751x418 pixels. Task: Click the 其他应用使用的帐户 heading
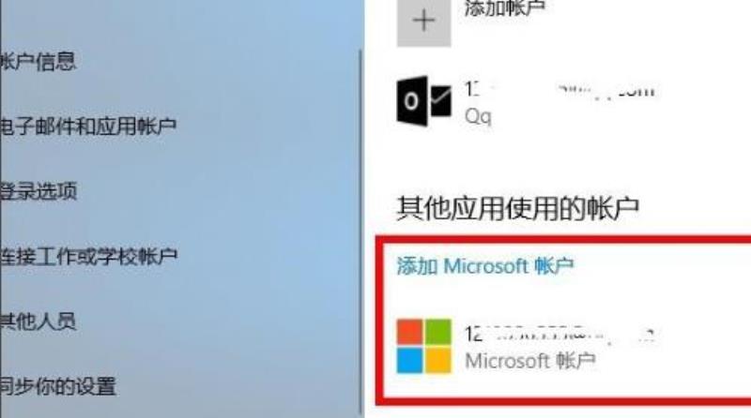(518, 208)
